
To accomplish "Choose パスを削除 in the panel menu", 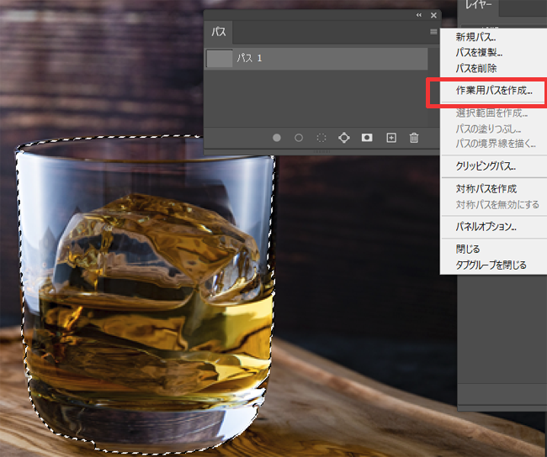I will [x=475, y=68].
